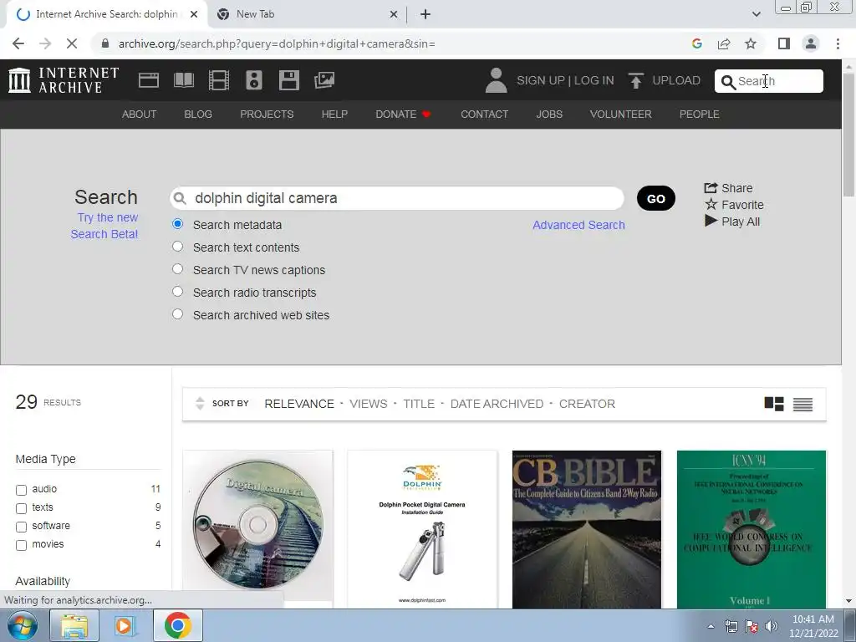Open the Images icon in the header
Screen dimensions: 856x642
click(324, 80)
